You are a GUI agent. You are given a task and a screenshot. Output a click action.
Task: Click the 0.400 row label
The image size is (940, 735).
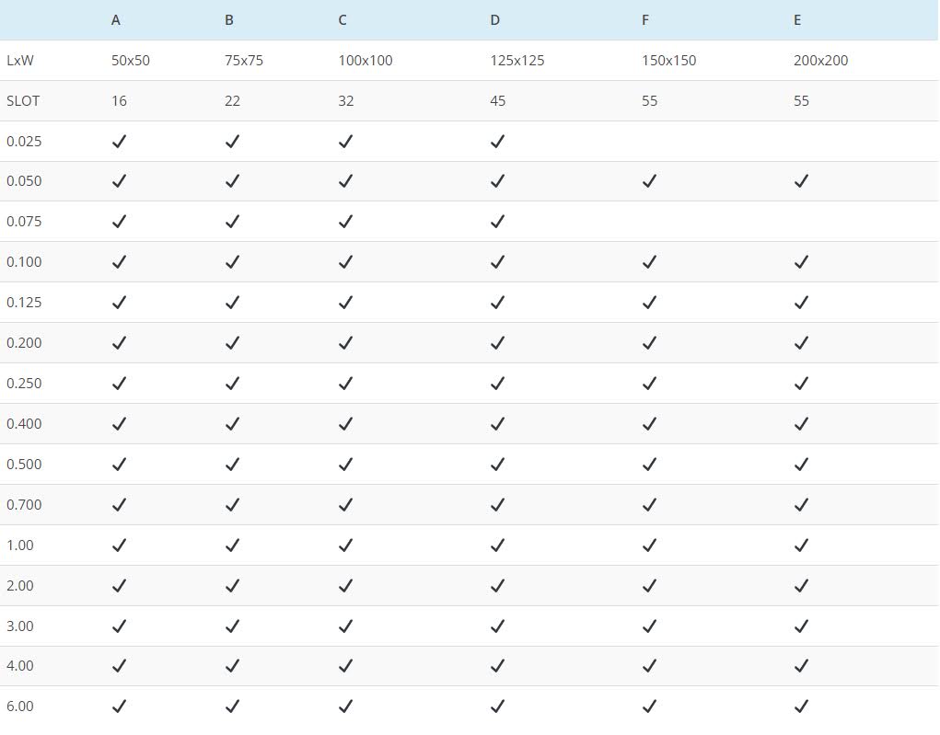[x=24, y=424]
